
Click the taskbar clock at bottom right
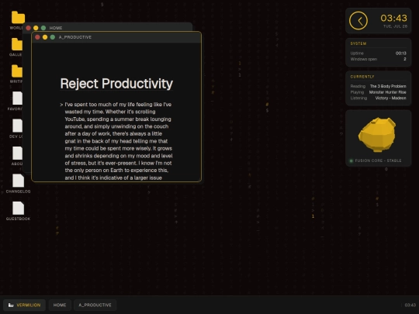point(410,305)
